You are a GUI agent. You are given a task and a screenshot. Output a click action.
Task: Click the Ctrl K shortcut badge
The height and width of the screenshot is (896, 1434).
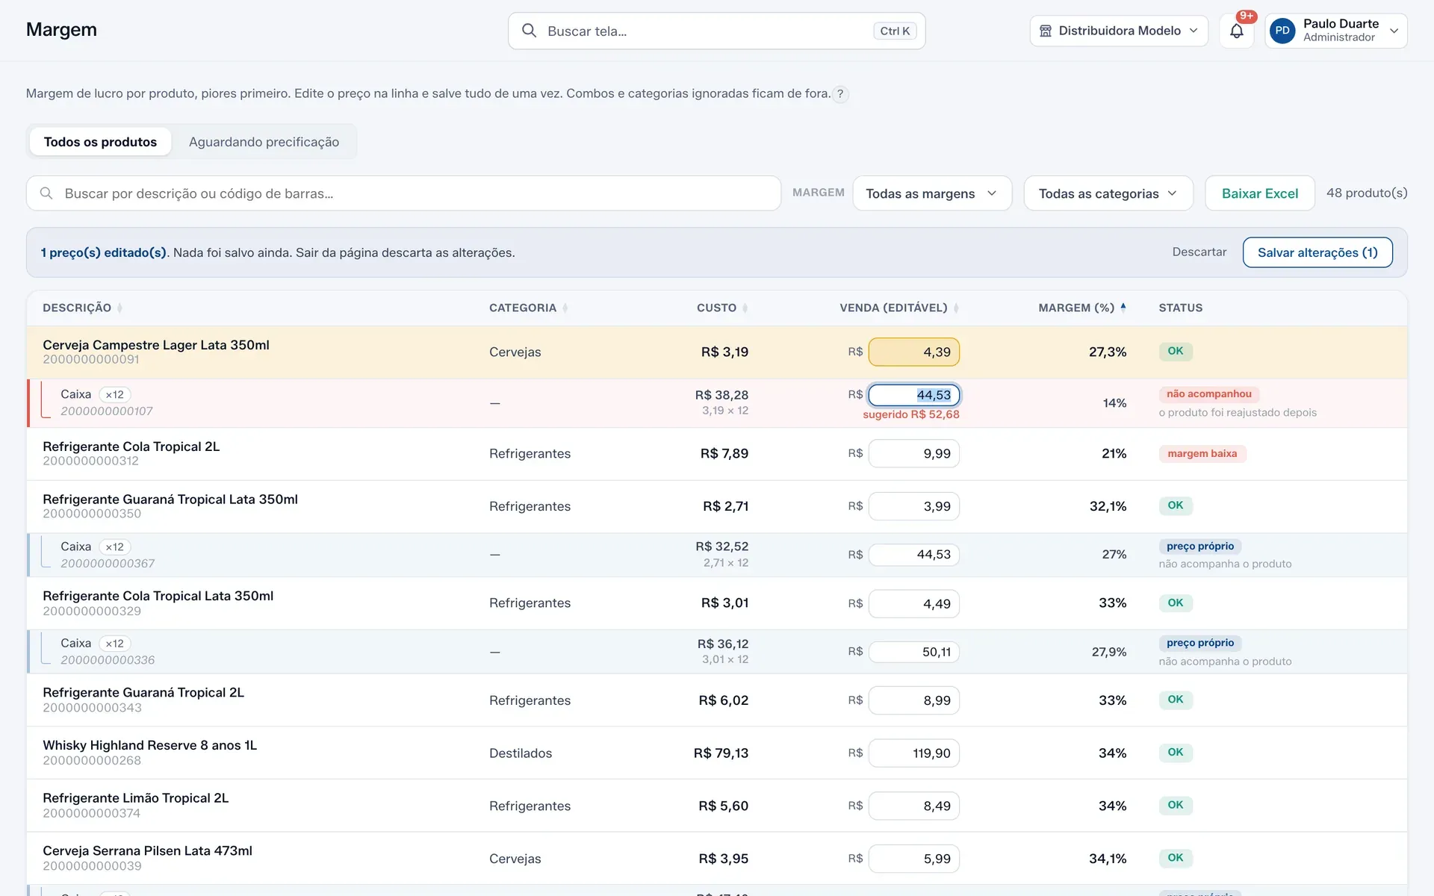coord(894,31)
